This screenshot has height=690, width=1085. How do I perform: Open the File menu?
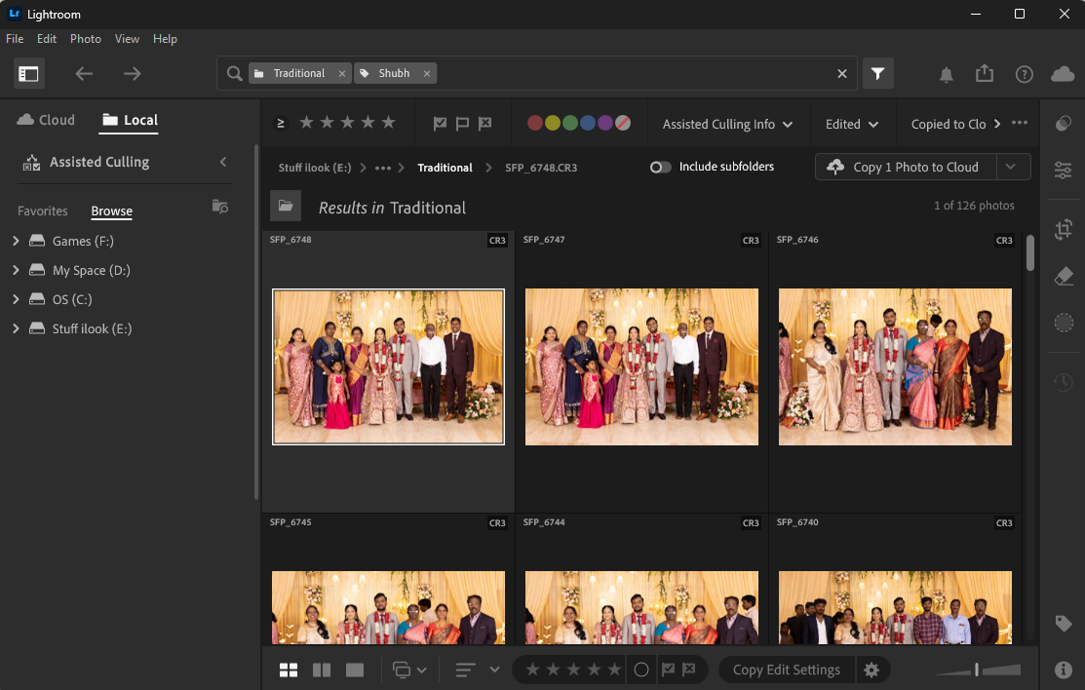coord(15,39)
